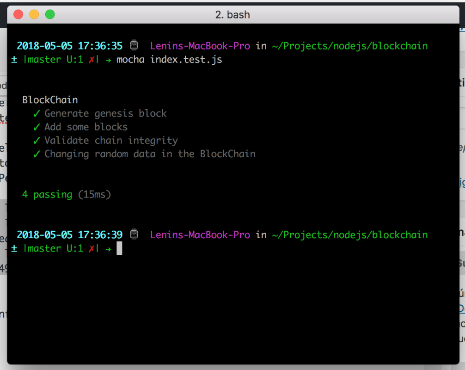Close the bash terminal window
The height and width of the screenshot is (370, 465).
click(18, 14)
